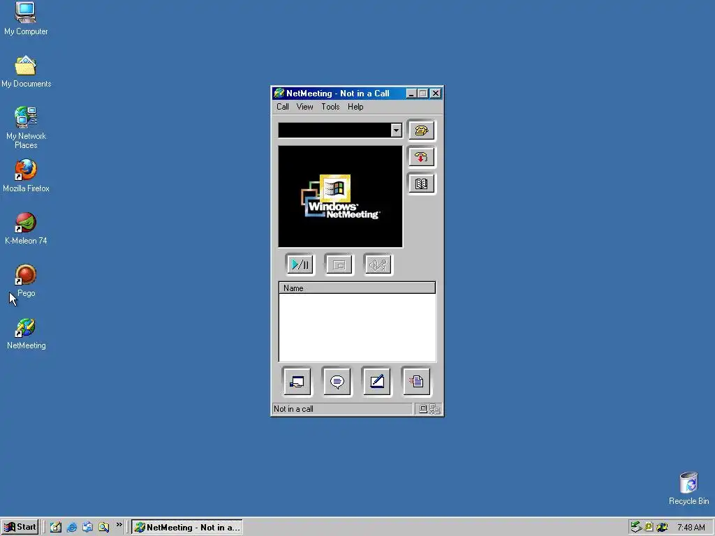Click the 'Not in a call' status text
The width and height of the screenshot is (715, 536).
coord(293,409)
